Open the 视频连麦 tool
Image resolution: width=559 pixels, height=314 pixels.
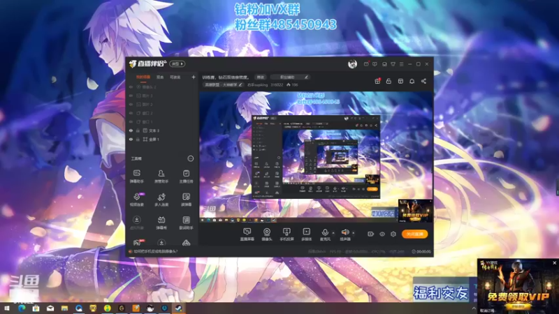coord(136,200)
